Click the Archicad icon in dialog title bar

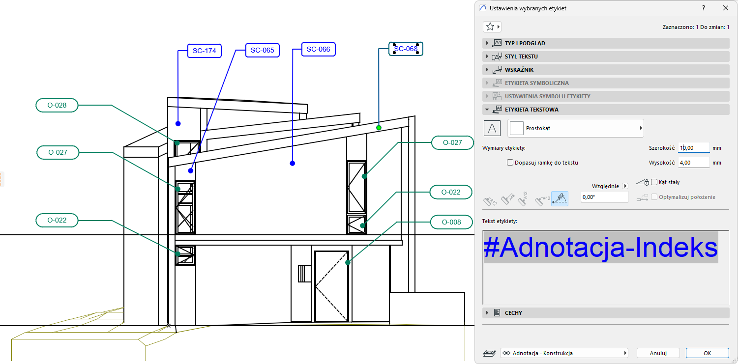pos(482,8)
